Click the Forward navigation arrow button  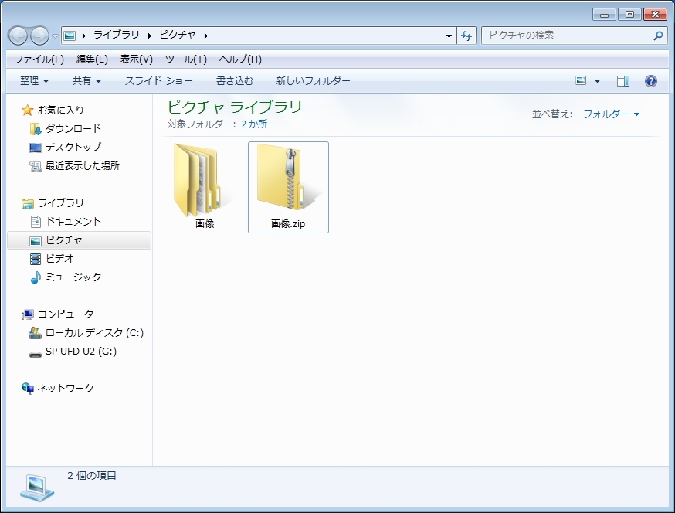(39, 36)
